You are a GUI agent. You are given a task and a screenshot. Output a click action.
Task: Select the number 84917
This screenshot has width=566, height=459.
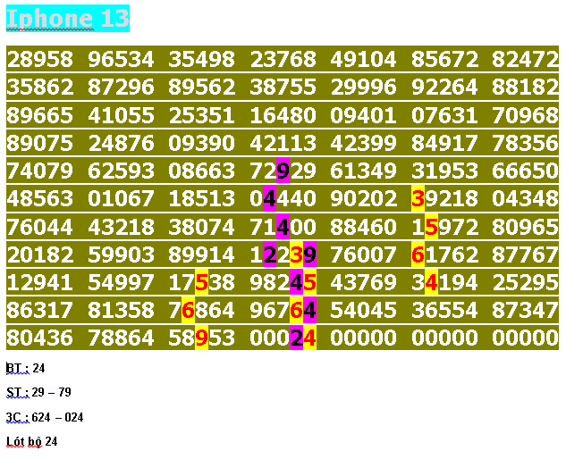click(x=444, y=143)
